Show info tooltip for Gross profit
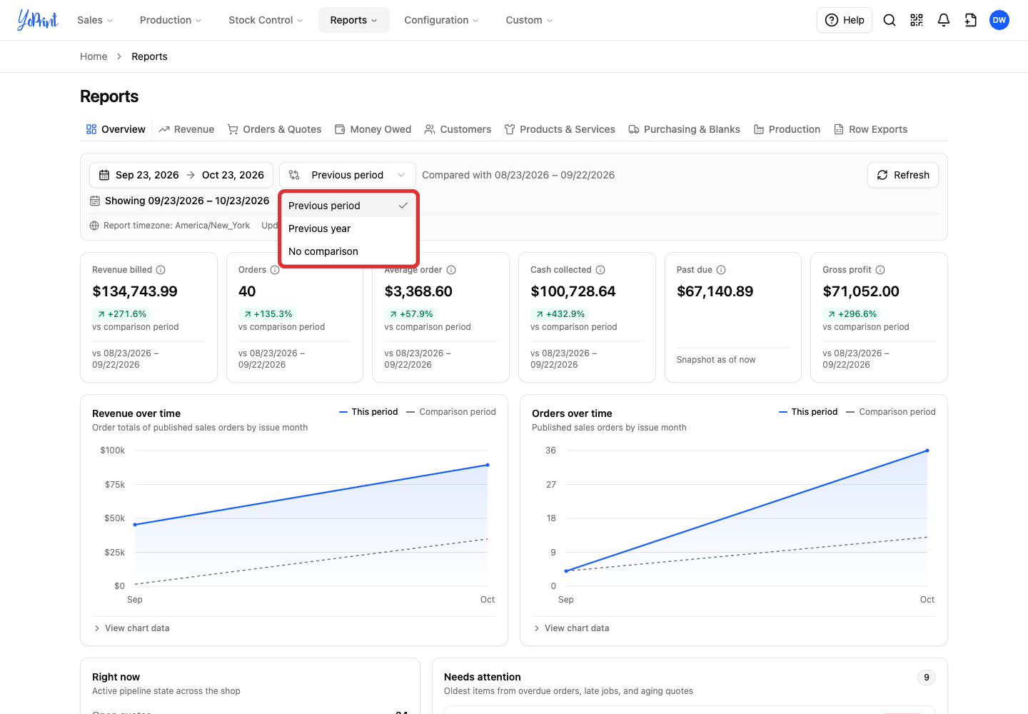The height and width of the screenshot is (714, 1028). click(880, 270)
